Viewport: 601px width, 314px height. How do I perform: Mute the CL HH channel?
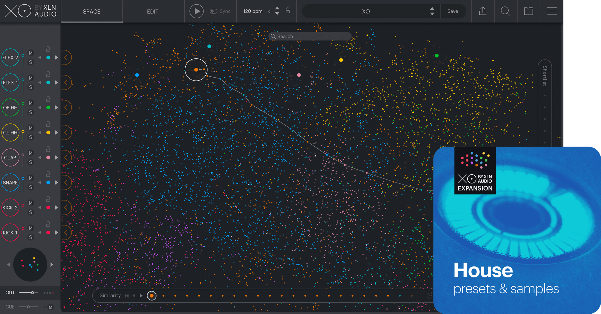pyautogui.click(x=31, y=128)
